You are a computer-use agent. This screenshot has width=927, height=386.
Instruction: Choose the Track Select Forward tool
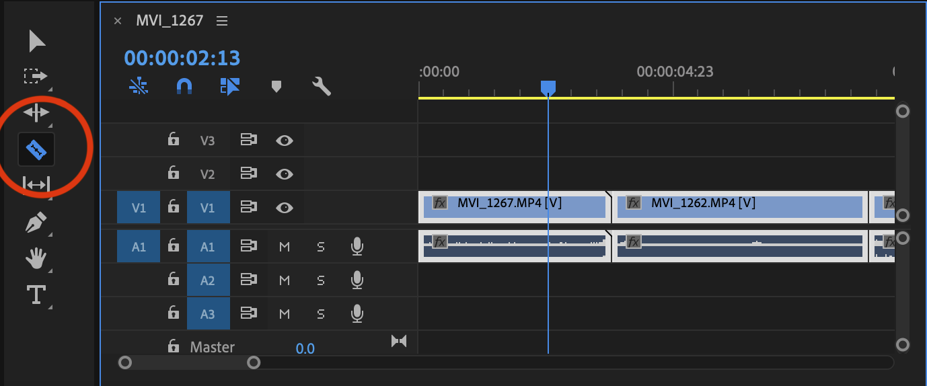tap(36, 76)
